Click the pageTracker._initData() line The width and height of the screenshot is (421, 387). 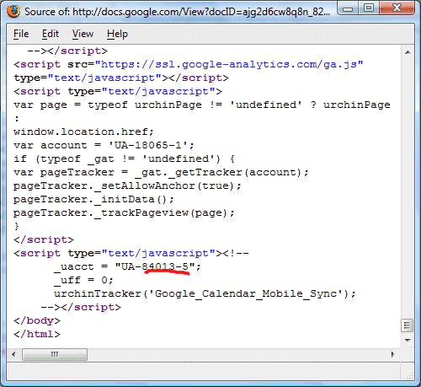93,199
